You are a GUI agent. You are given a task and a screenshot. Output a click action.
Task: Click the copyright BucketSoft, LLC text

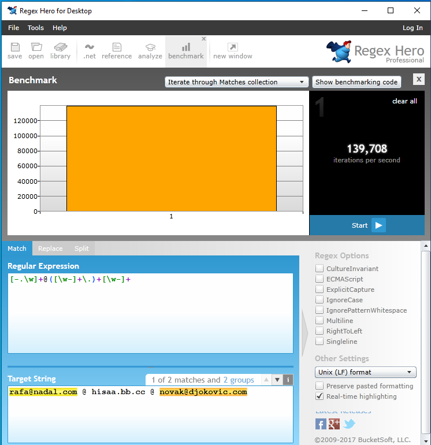click(363, 440)
